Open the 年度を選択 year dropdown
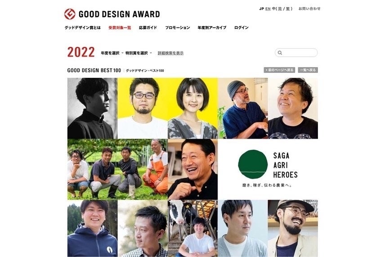 (x=112, y=53)
